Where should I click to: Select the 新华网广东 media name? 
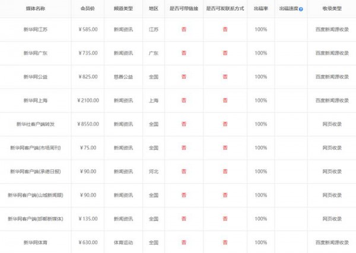35,53
